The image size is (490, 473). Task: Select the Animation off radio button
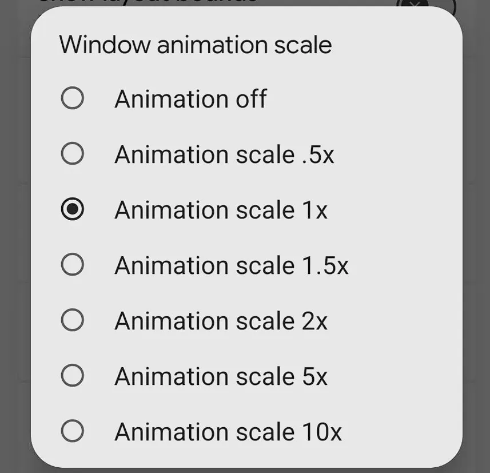point(72,98)
